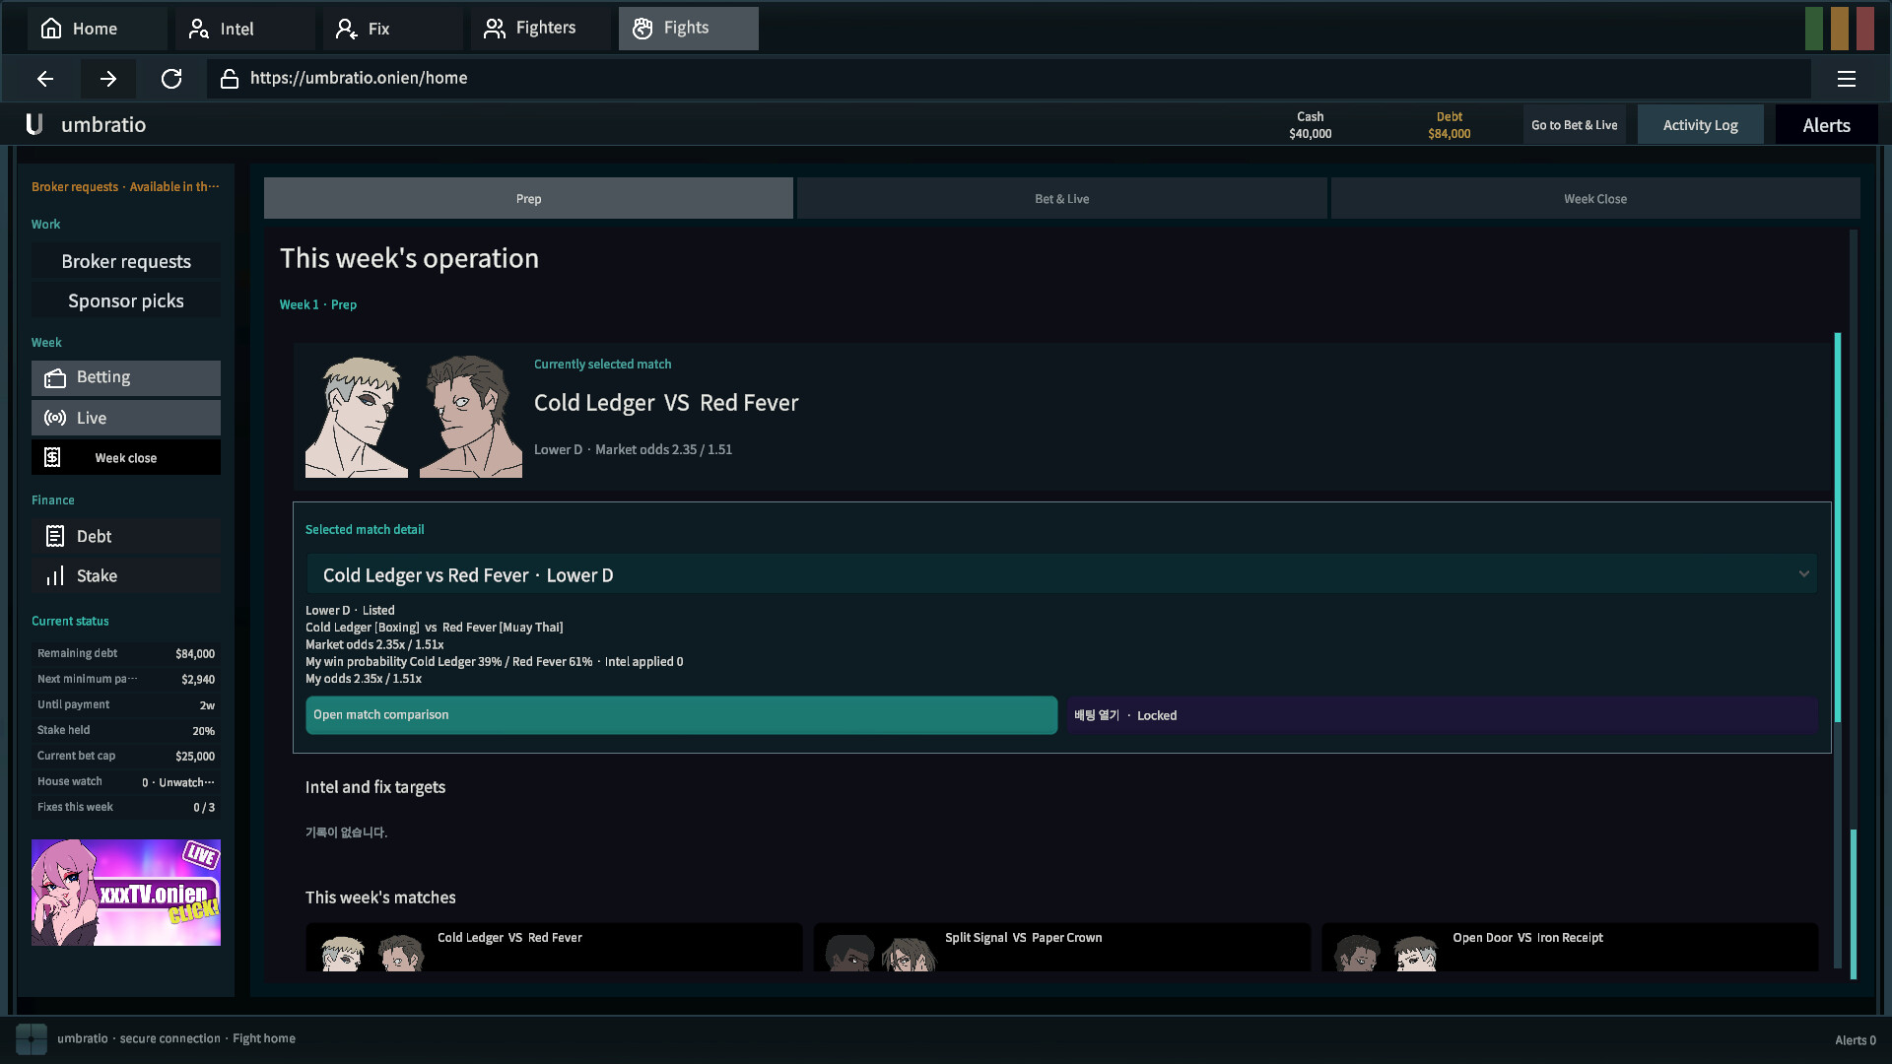Screen dimensions: 1892x1064
Task: Click the xxxTV.onien live ad banner
Action: [x=126, y=893]
